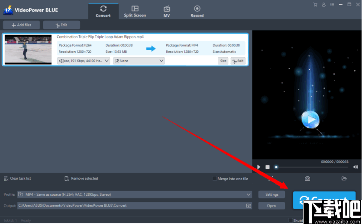The height and width of the screenshot is (224, 362).
Task: Browse output folder icon in path field
Action: coord(249,205)
